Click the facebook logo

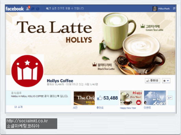(14, 9)
